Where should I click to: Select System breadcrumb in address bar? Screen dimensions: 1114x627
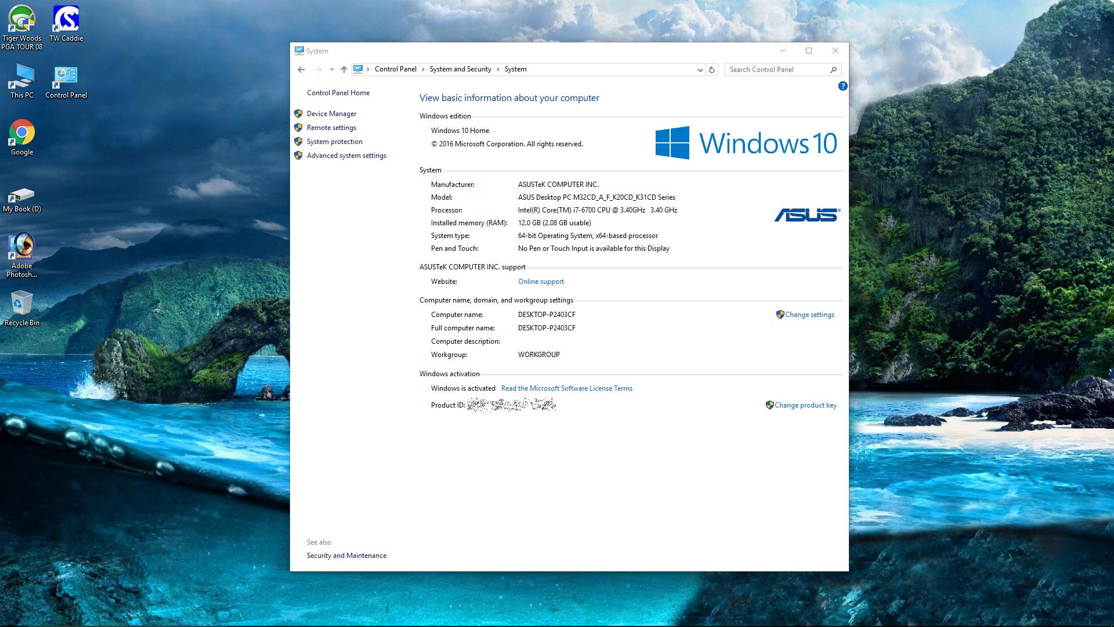click(x=516, y=69)
